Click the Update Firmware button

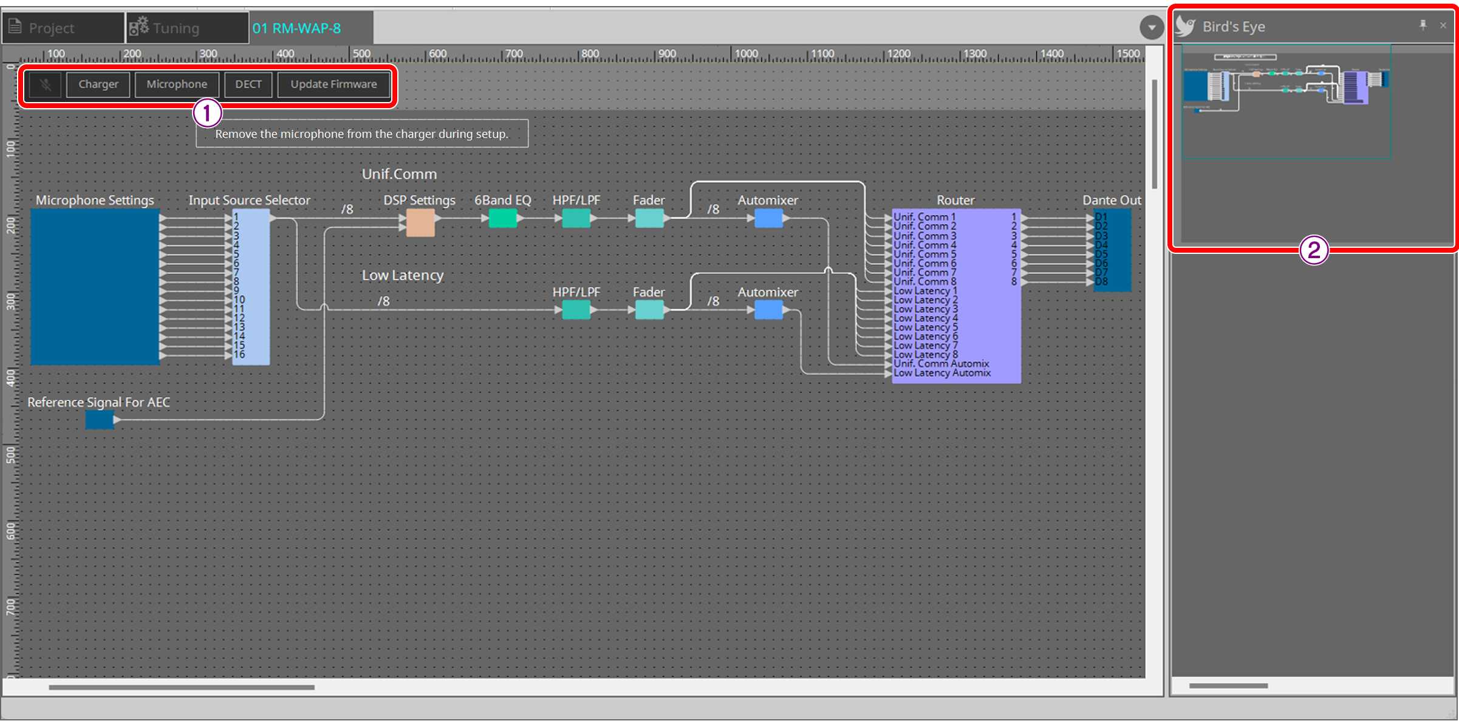(333, 84)
